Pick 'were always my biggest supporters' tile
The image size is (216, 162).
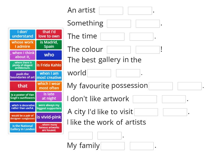coord(49,107)
